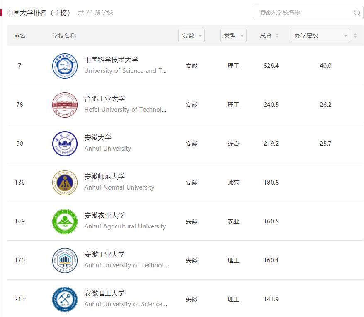Click the 安徽理工大学 blue crest logo
This screenshot has height=317, width=364.
[65, 299]
